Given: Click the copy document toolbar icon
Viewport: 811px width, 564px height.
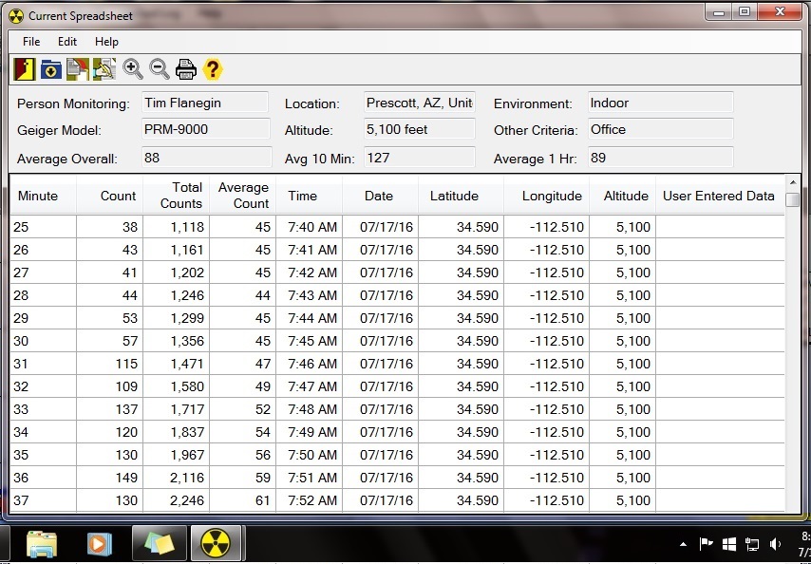Looking at the screenshot, I should pyautogui.click(x=78, y=69).
